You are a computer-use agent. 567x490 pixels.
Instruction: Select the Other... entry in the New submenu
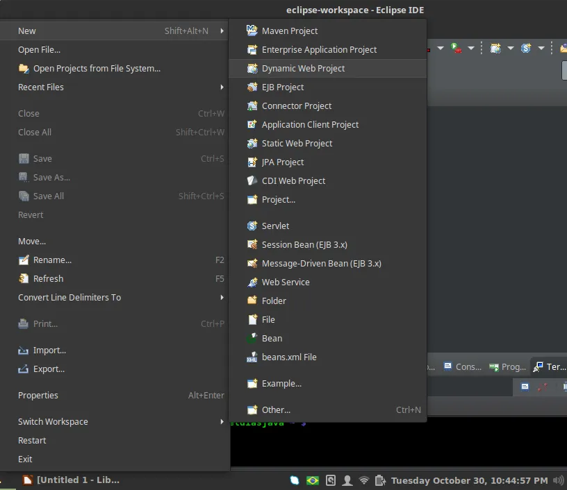pyautogui.click(x=276, y=409)
